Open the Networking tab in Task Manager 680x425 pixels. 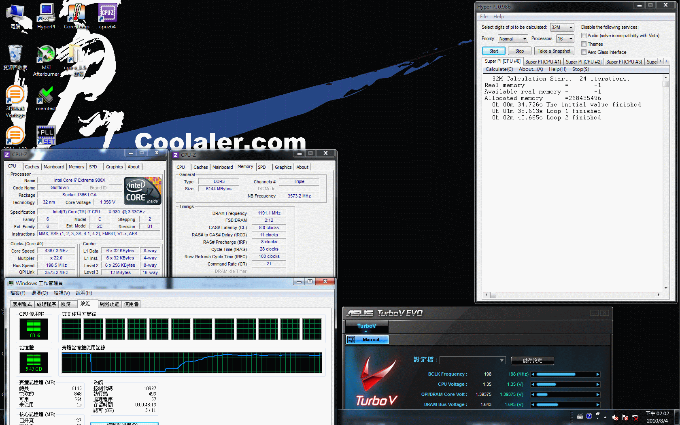pyautogui.click(x=109, y=304)
